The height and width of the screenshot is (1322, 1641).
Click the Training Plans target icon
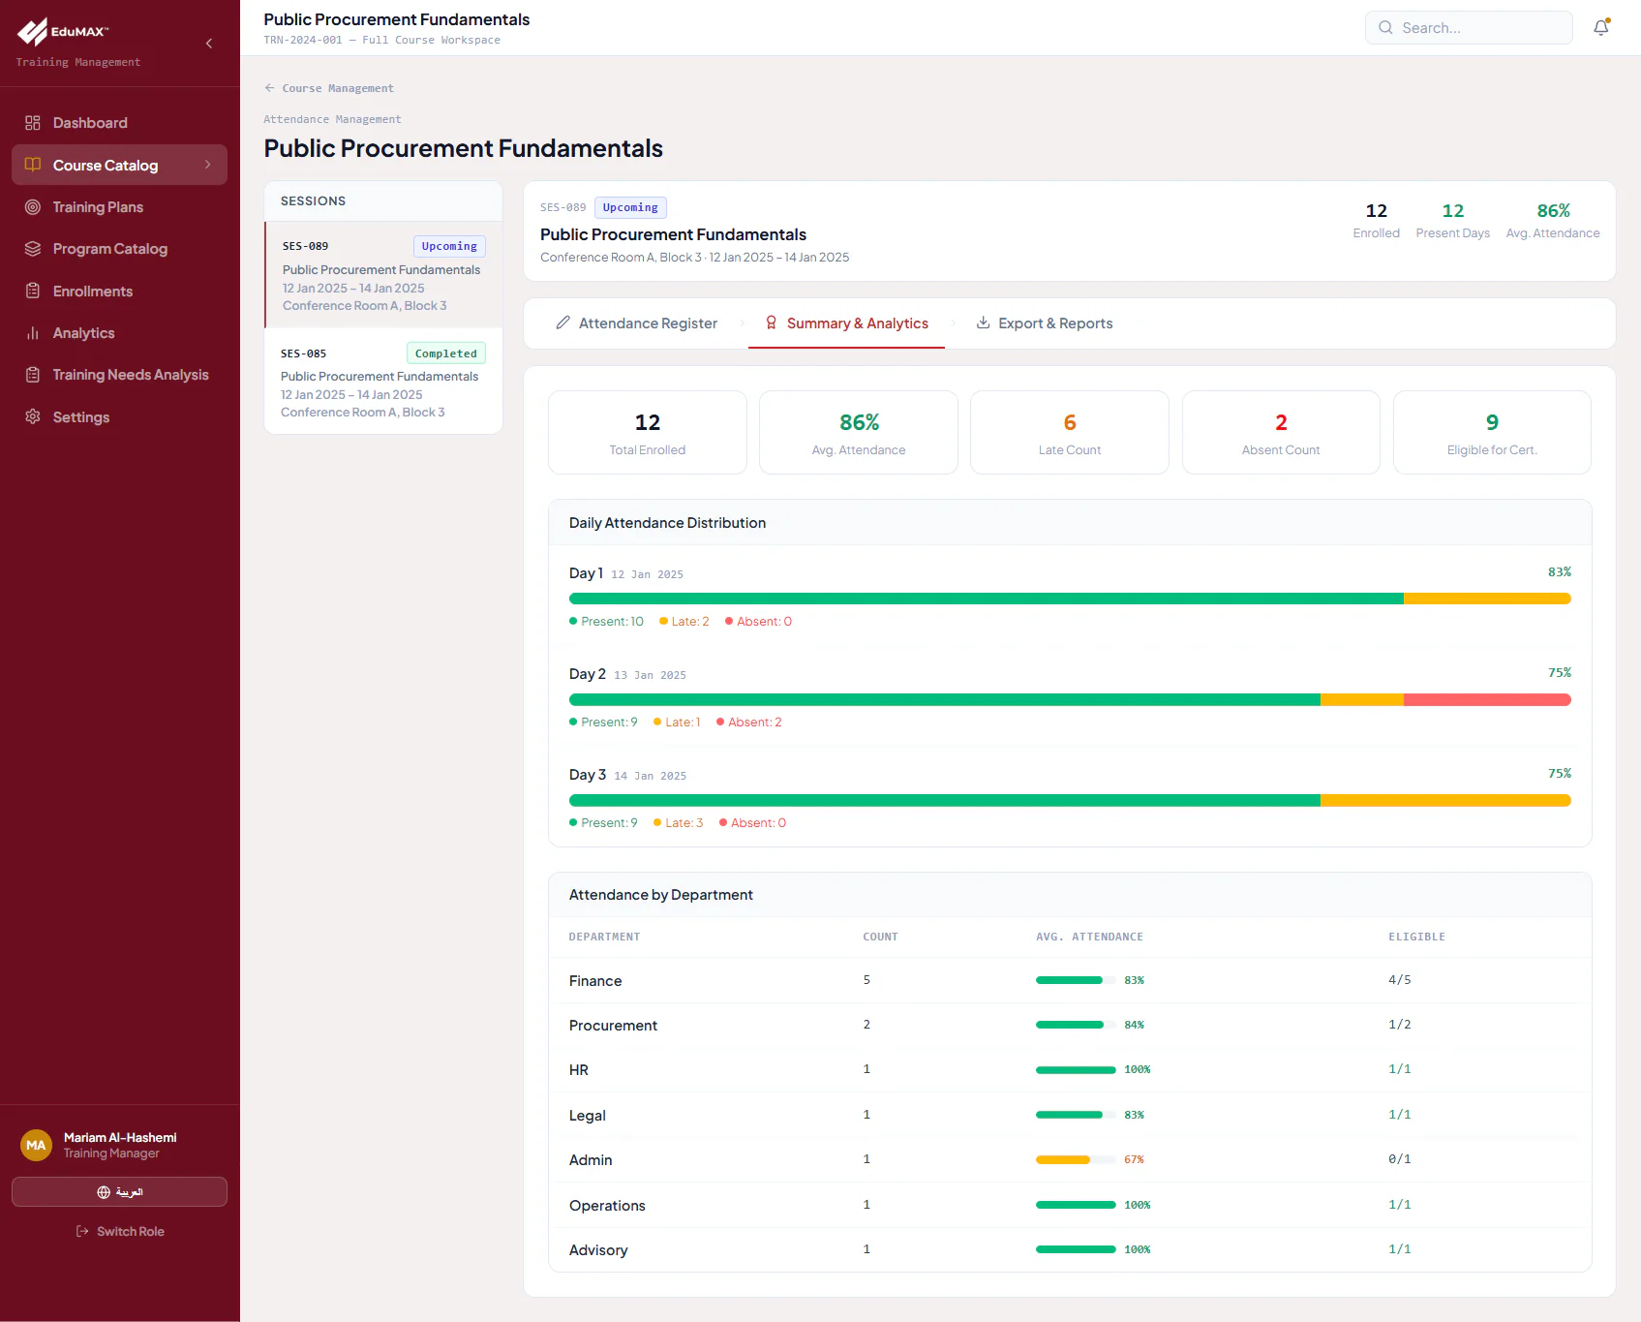33,207
